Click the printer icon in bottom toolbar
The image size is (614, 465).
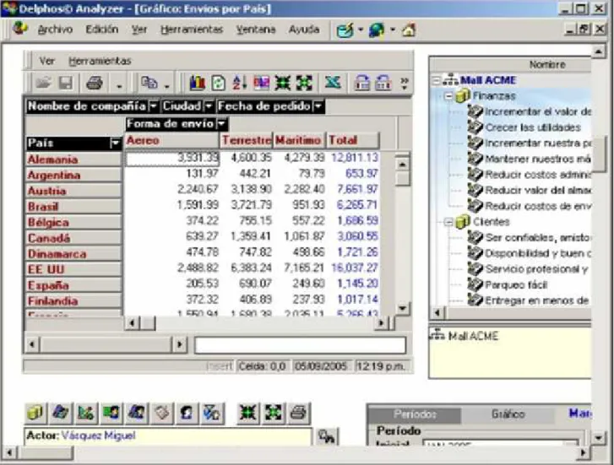click(299, 413)
